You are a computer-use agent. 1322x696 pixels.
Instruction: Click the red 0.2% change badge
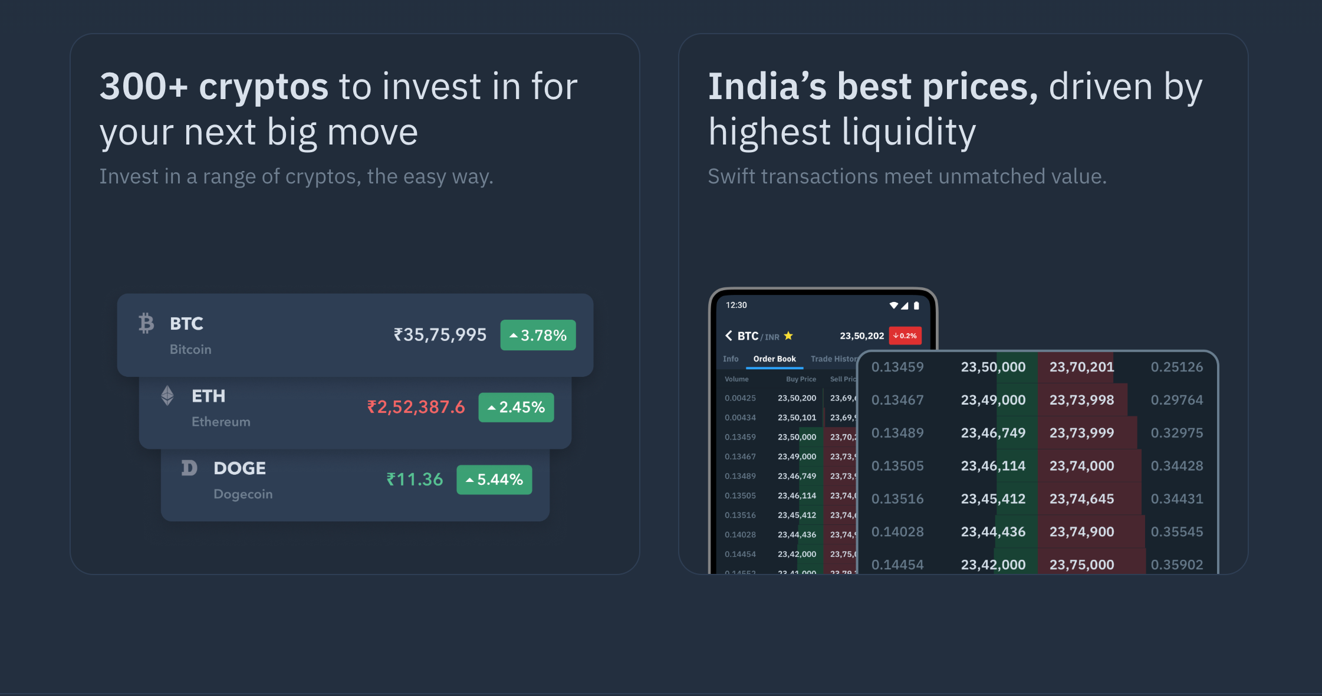pos(905,336)
